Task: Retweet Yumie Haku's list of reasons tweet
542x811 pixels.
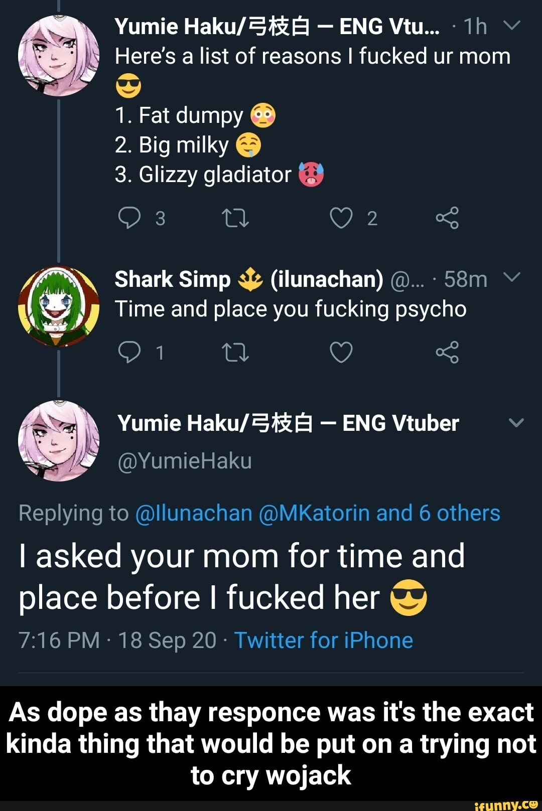Action: click(235, 218)
